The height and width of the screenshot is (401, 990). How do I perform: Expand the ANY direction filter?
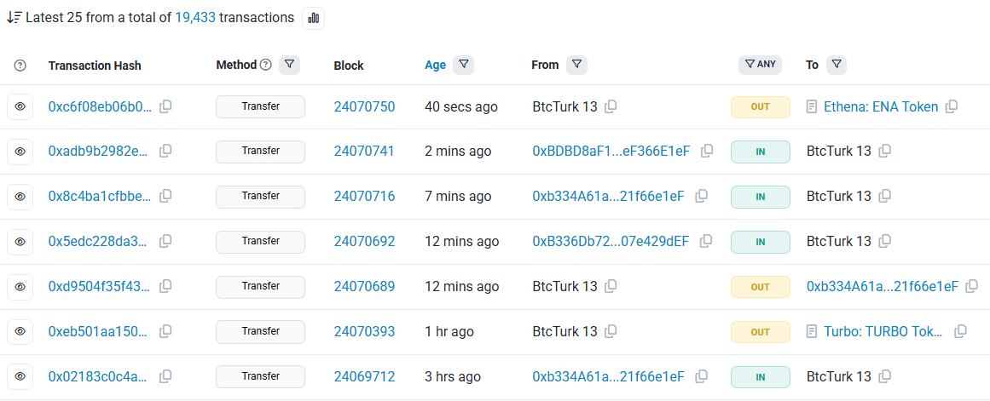coord(760,65)
